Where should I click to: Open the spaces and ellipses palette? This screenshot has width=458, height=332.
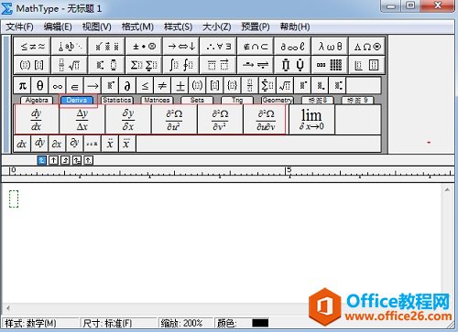(x=70, y=47)
